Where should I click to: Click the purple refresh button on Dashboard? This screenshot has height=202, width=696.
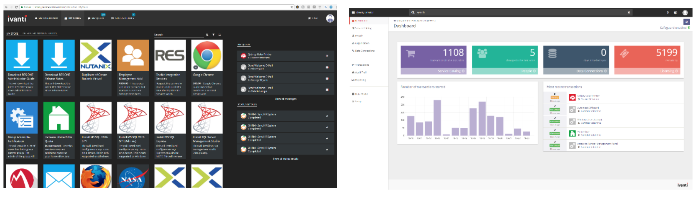tap(686, 22)
